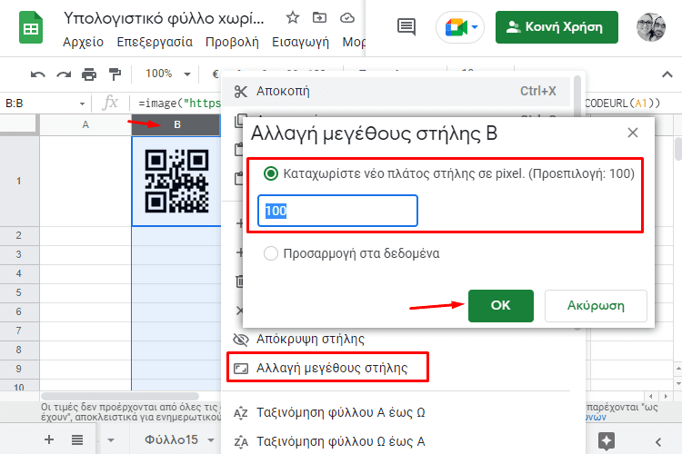Image resolution: width=682 pixels, height=454 pixels.
Task: Click the horizontal scroll right arrow
Action: [666, 396]
